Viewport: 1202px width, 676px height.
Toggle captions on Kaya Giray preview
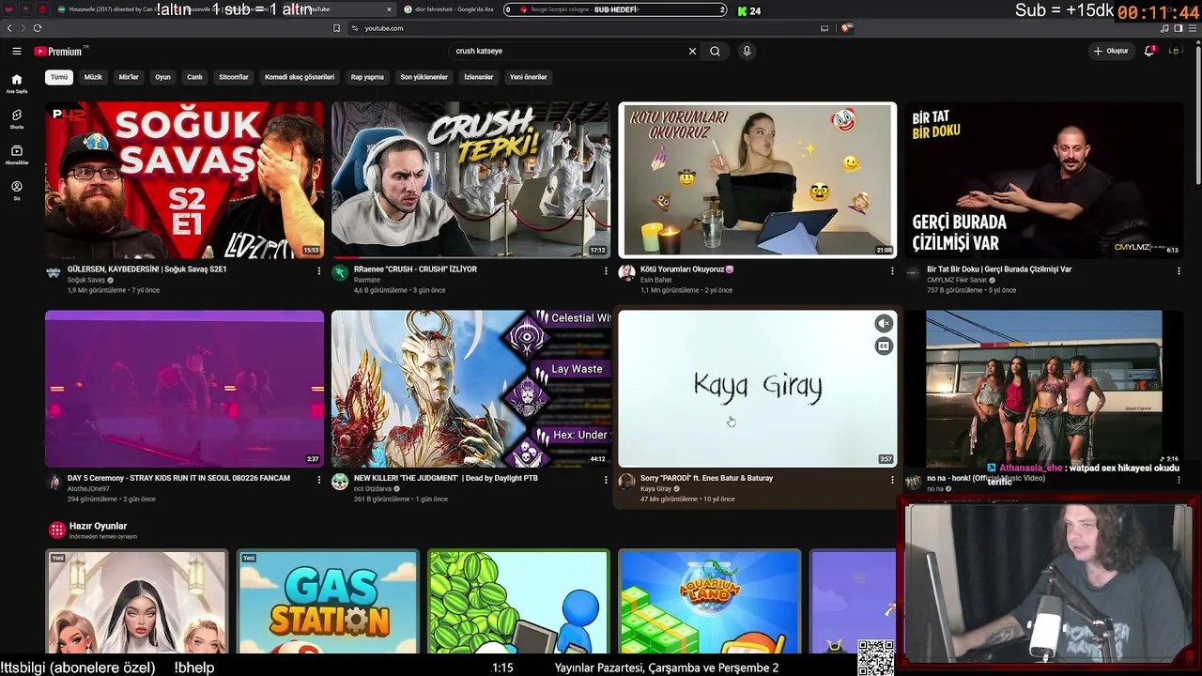[884, 346]
